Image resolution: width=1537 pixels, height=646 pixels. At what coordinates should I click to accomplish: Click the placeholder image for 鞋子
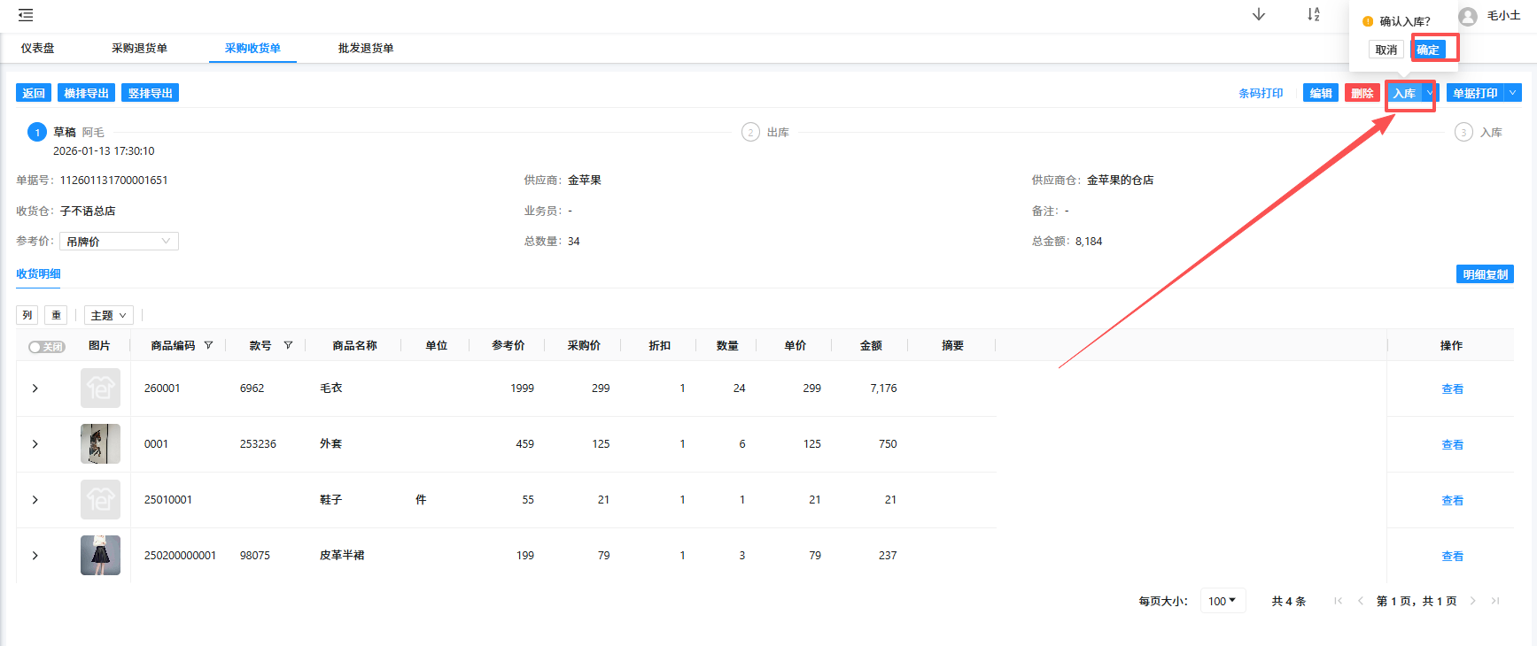100,499
